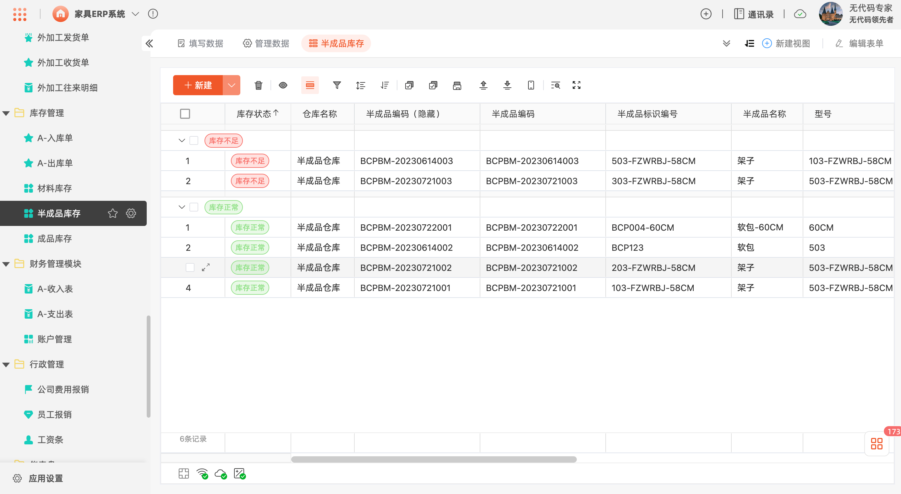
Task: Click the fullscreen expand icon in toolbar
Action: [576, 85]
